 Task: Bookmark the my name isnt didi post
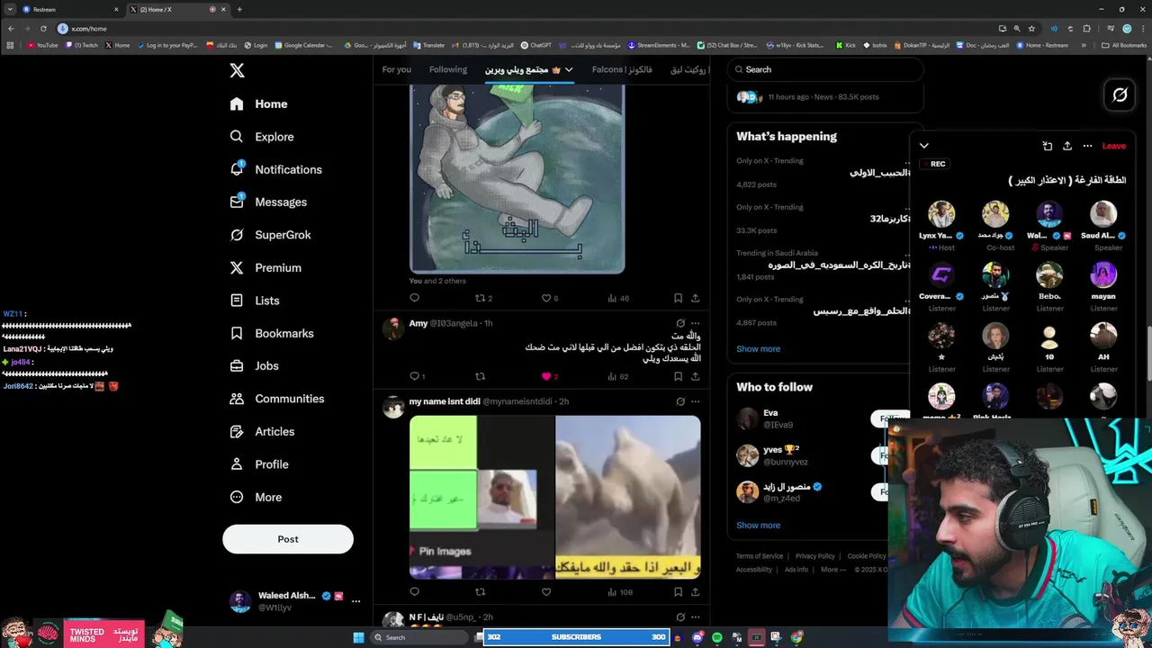[678, 591]
